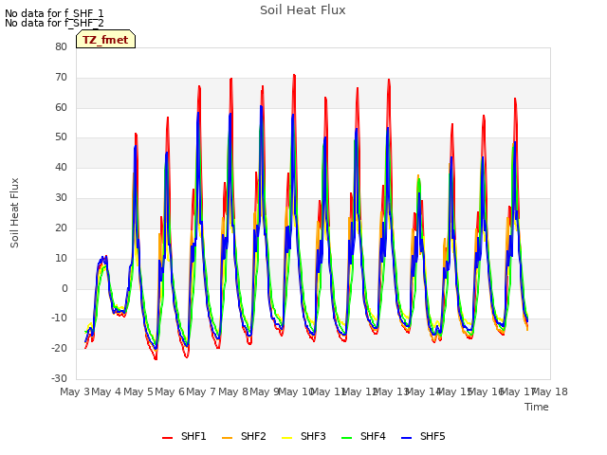Click the Time x-axis label

pos(537,407)
